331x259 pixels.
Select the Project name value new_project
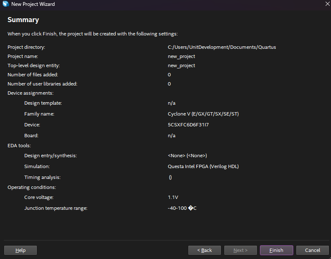[181, 56]
